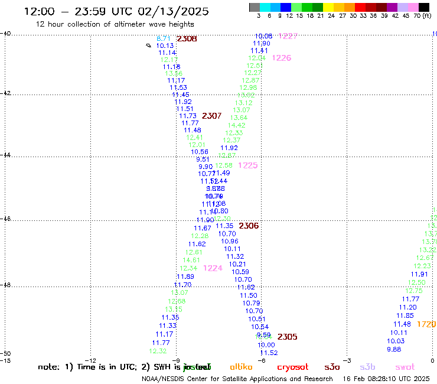Click wave height value 11.89
This screenshot has height=384, width=437.
point(185,276)
